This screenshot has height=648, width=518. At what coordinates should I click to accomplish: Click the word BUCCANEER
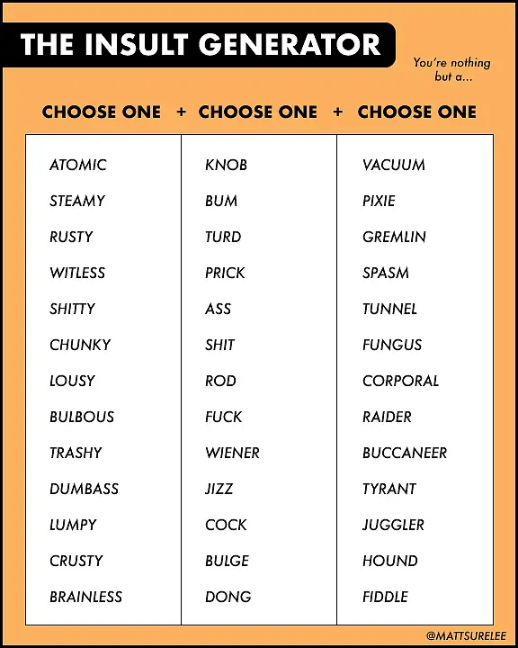(405, 453)
